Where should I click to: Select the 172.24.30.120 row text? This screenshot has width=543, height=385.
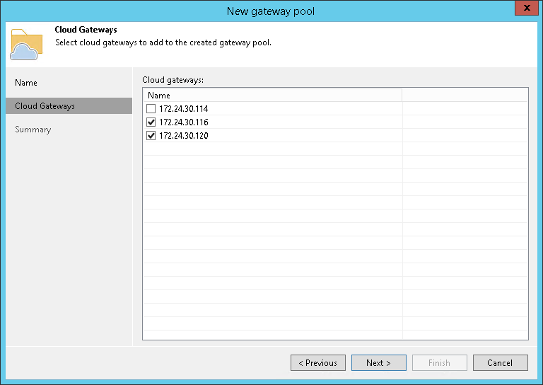coord(184,135)
